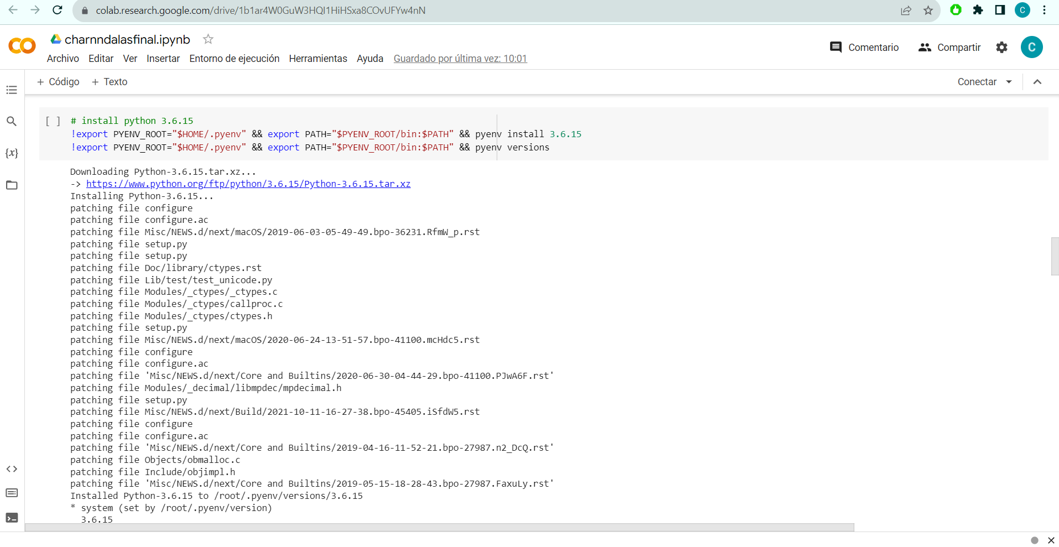The image size is (1059, 547).
Task: Toggle the browser side panel
Action: click(1000, 10)
